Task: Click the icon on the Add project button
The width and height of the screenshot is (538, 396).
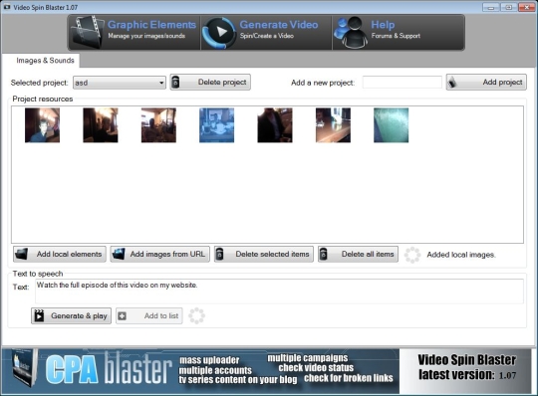Action: [x=452, y=83]
